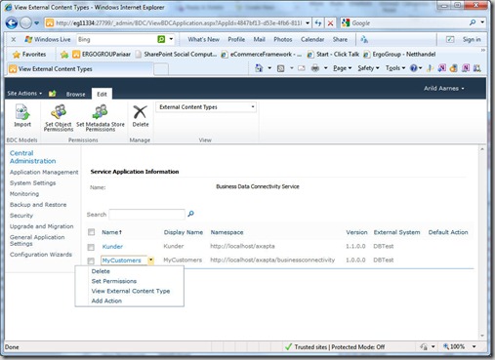Click the Print icon in command bar
This screenshot has width=495, height=360.
coord(315,68)
